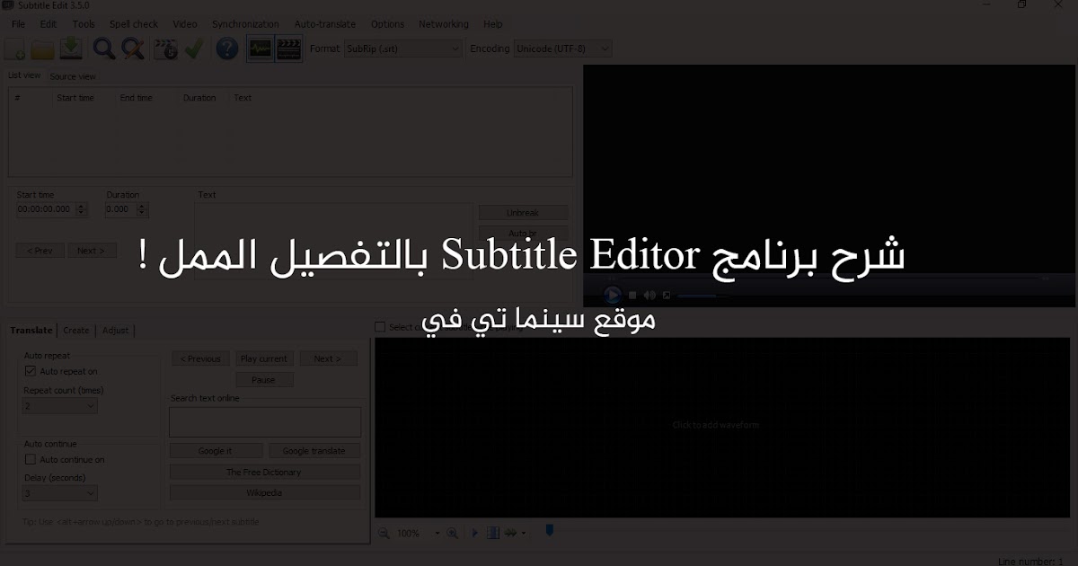Viewport: 1078px width, 566px height.
Task: Click the center waveform icon
Action: click(492, 533)
